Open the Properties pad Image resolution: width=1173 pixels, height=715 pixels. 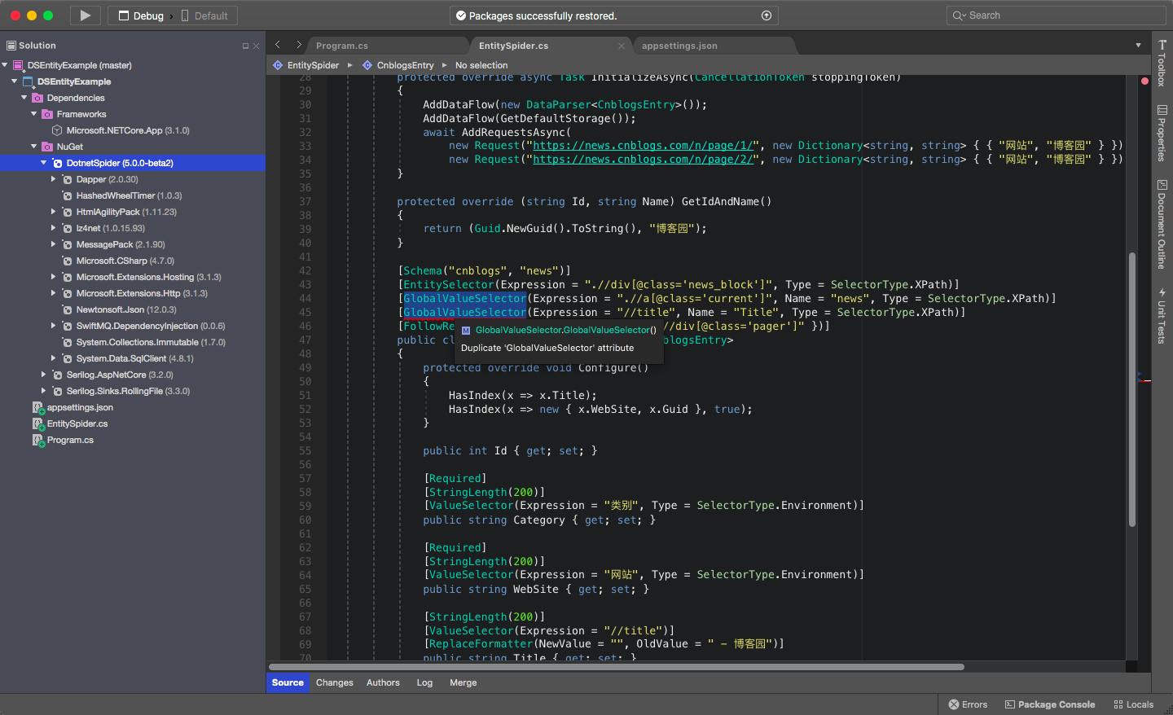1162,130
